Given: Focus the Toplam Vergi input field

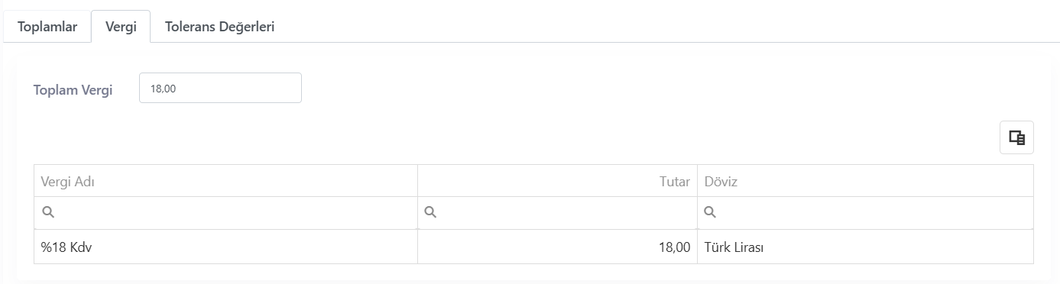Looking at the screenshot, I should pos(220,88).
